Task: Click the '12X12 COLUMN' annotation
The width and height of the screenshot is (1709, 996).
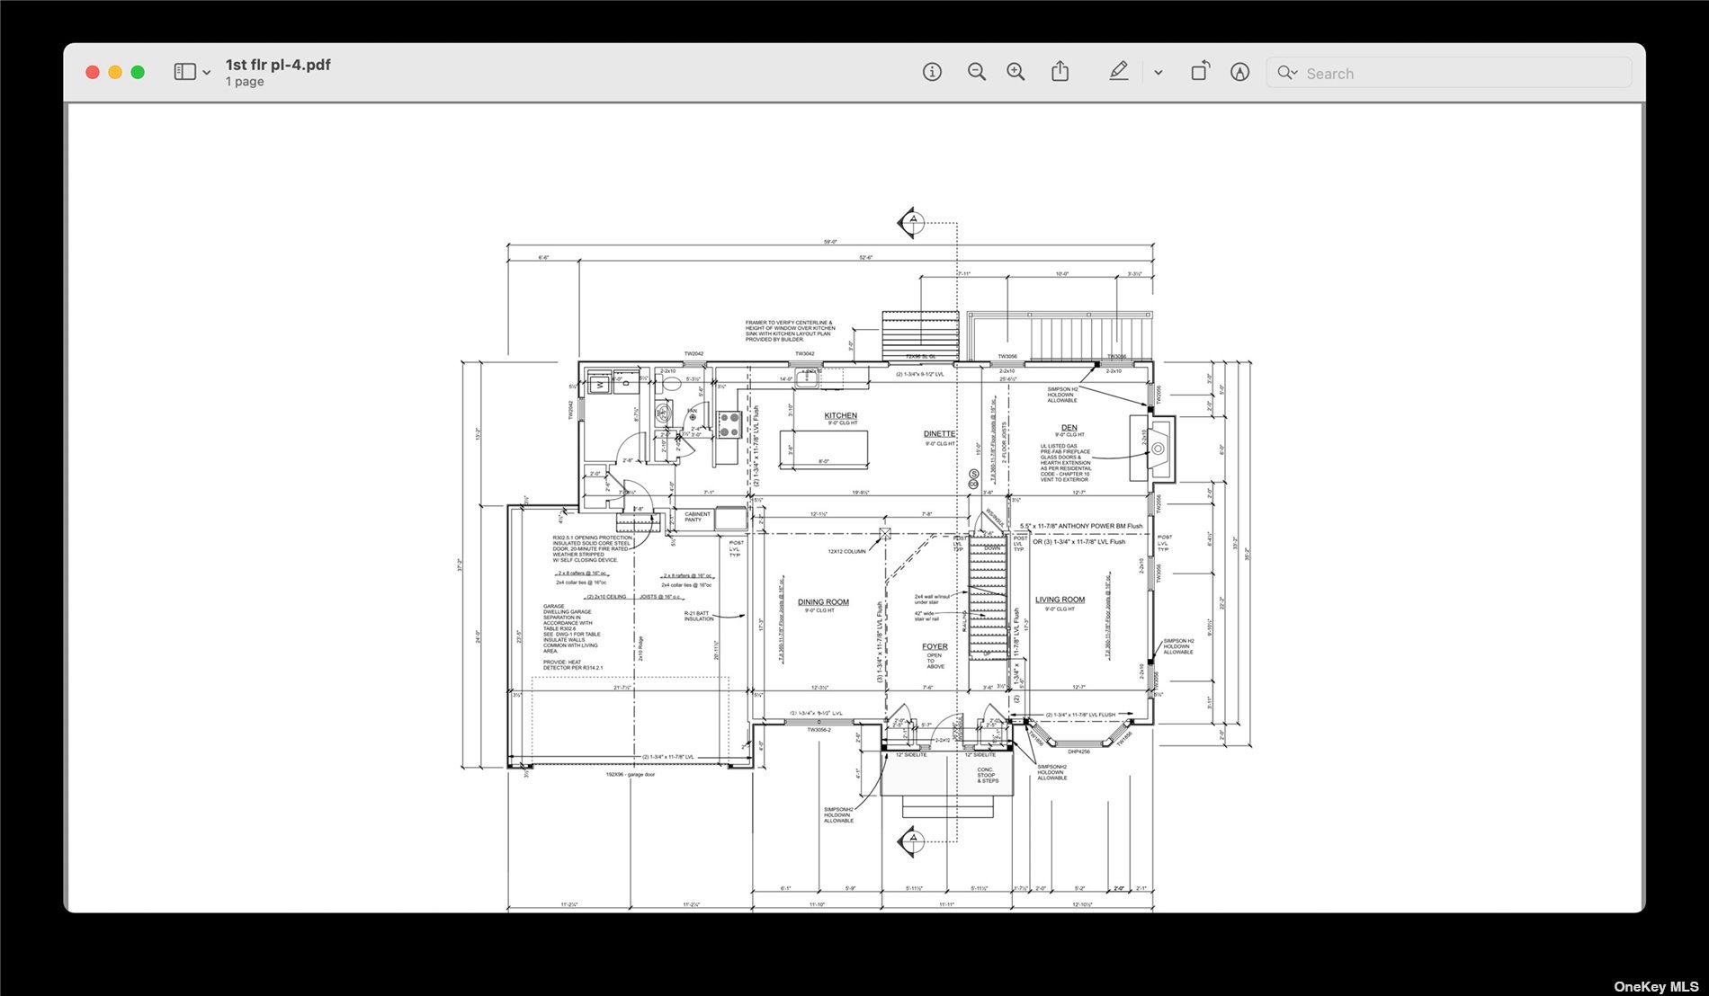Action: tap(846, 552)
